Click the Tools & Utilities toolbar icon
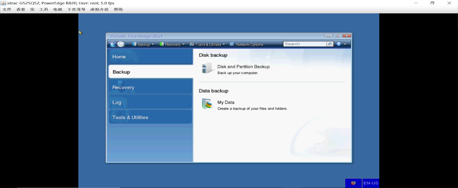Image resolution: width=458 pixels, height=188 pixels. (192, 44)
